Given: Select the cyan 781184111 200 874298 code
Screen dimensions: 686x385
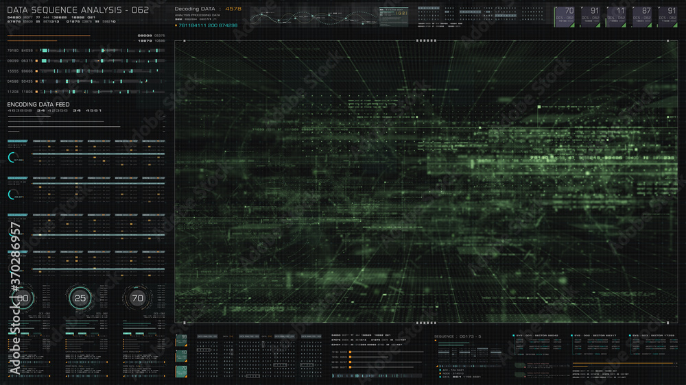Looking at the screenshot, I should coord(208,25).
